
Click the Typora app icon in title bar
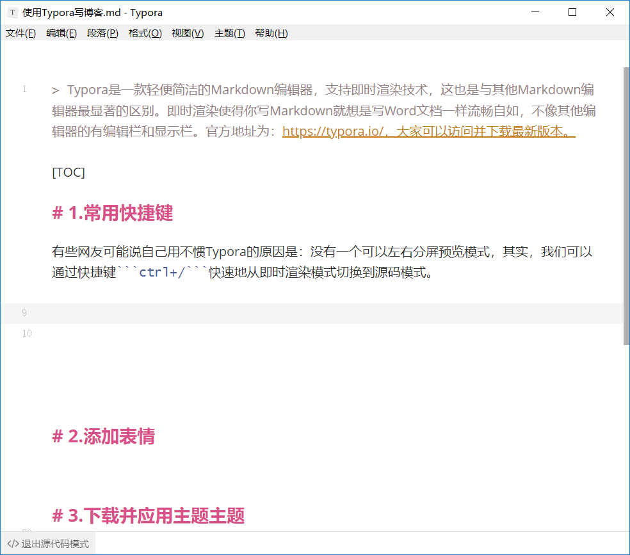tap(12, 12)
